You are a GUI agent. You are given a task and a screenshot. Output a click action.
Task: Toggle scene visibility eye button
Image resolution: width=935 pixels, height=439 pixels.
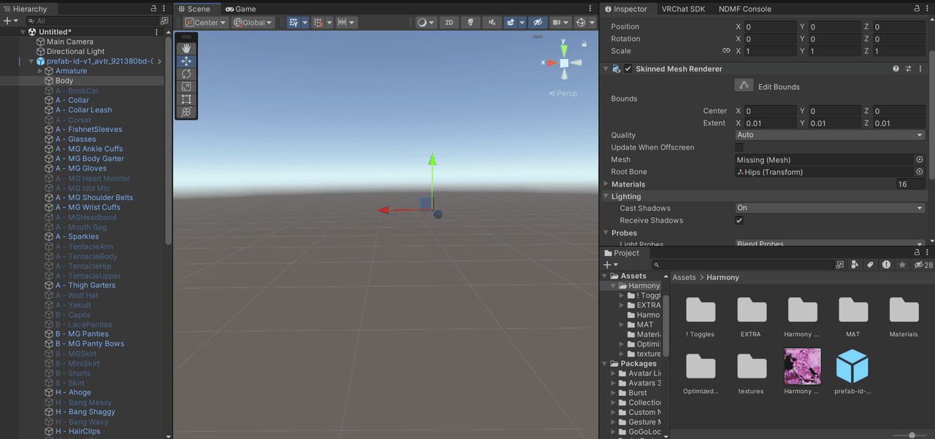(538, 23)
